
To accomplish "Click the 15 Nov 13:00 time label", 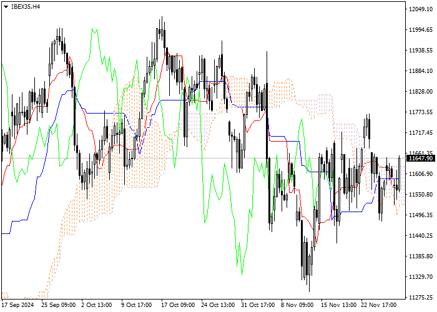I will pyautogui.click(x=338, y=305).
